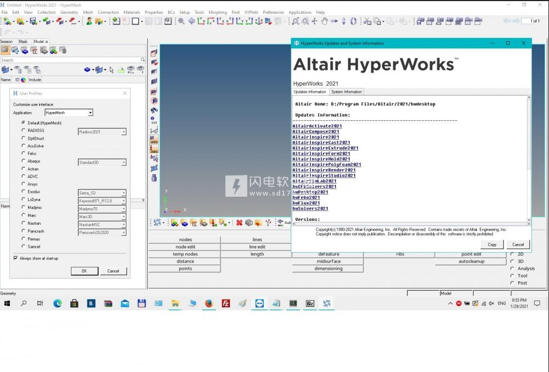Screen dimensions: 549x372
Task: Click the cursor arrow selector icon in Model browser
Action: 112,70
